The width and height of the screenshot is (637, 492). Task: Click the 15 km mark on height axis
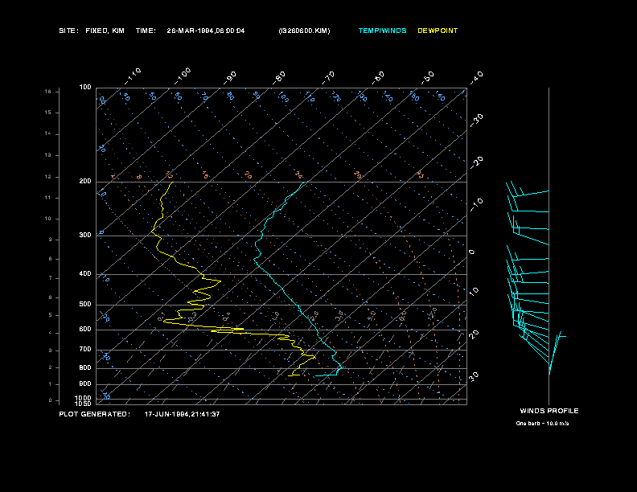pyautogui.click(x=48, y=113)
